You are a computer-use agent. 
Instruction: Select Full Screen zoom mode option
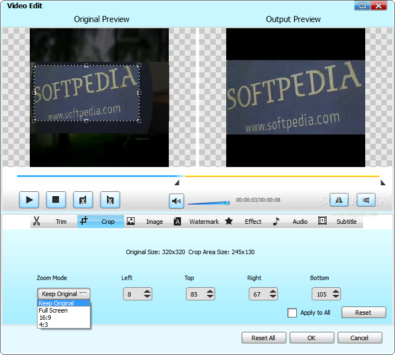pyautogui.click(x=63, y=310)
